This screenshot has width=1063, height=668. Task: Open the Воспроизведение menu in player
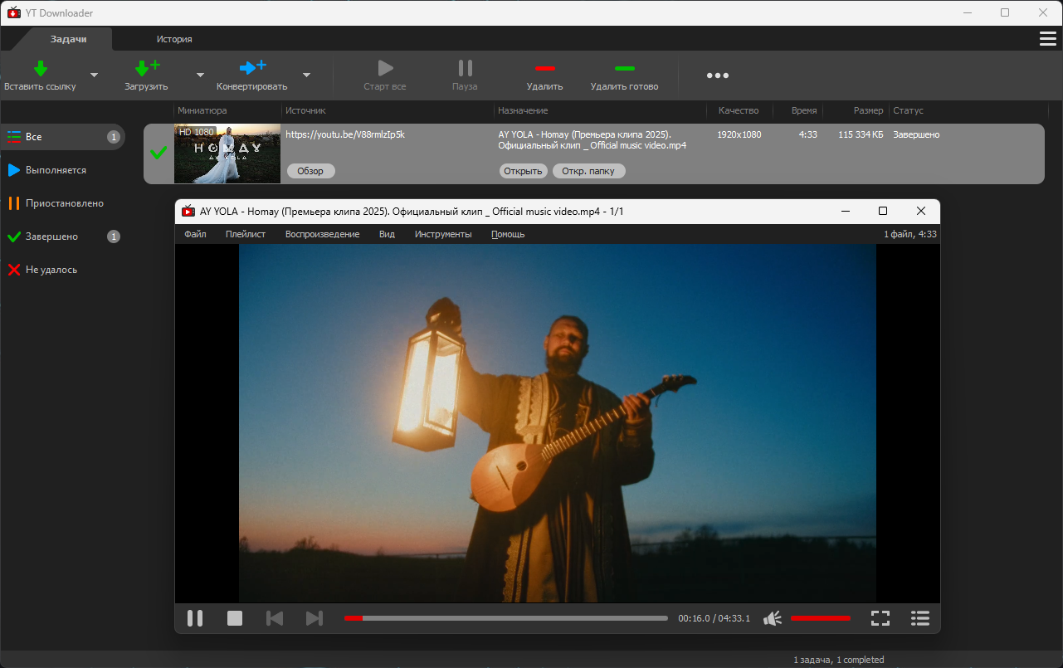coord(322,234)
